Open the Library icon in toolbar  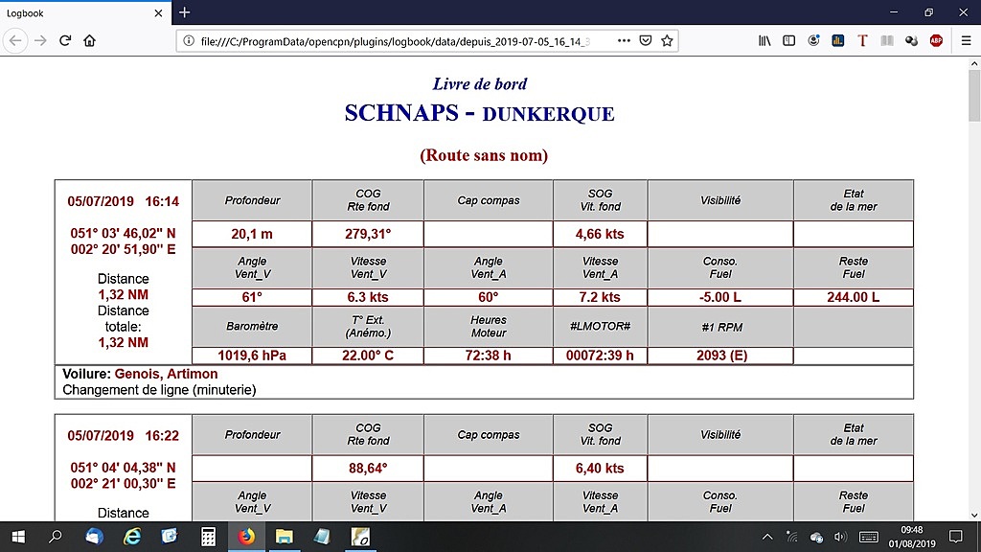(x=764, y=40)
